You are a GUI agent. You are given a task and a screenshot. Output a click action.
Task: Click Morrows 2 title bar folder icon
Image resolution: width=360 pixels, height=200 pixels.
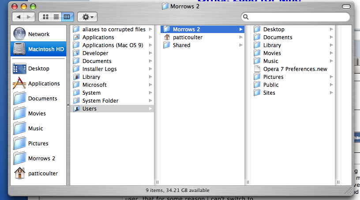[x=165, y=6]
